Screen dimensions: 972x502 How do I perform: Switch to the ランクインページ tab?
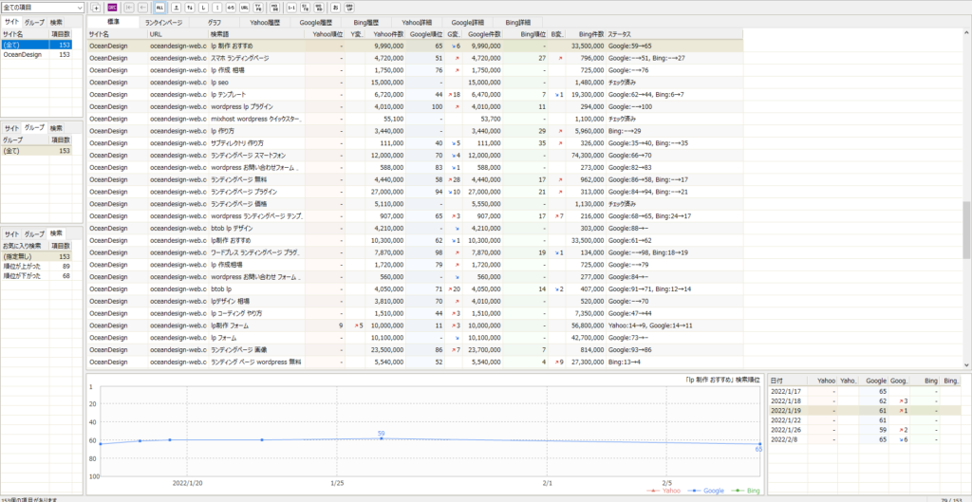(163, 23)
